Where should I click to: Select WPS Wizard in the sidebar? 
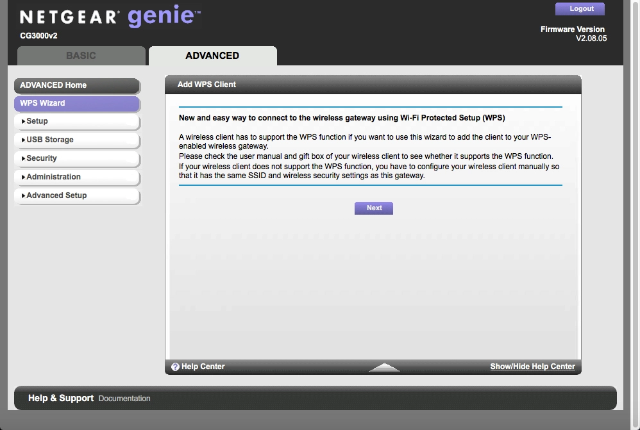(x=77, y=103)
